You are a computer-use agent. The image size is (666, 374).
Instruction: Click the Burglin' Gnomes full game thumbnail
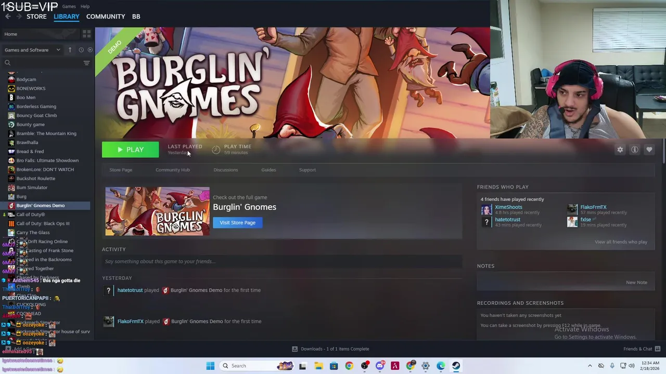[x=157, y=211]
